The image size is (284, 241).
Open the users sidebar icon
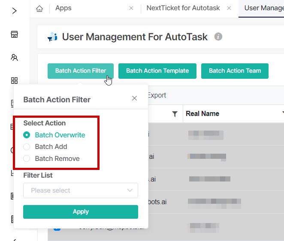(x=14, y=57)
